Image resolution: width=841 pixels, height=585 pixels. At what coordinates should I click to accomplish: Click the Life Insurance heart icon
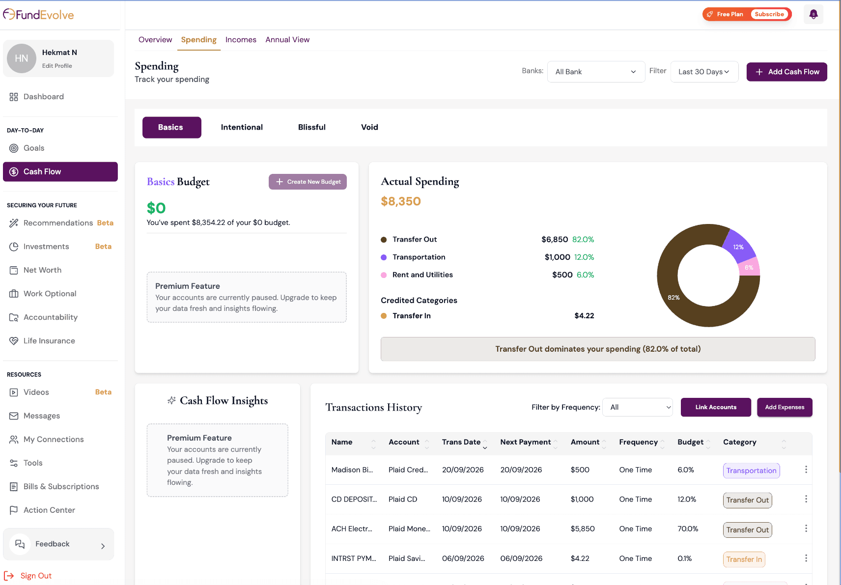[x=14, y=341]
